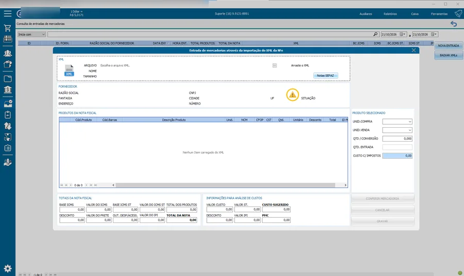Open settings gear in sidebar
Screen dimensions: 464x276
(x=8, y=268)
